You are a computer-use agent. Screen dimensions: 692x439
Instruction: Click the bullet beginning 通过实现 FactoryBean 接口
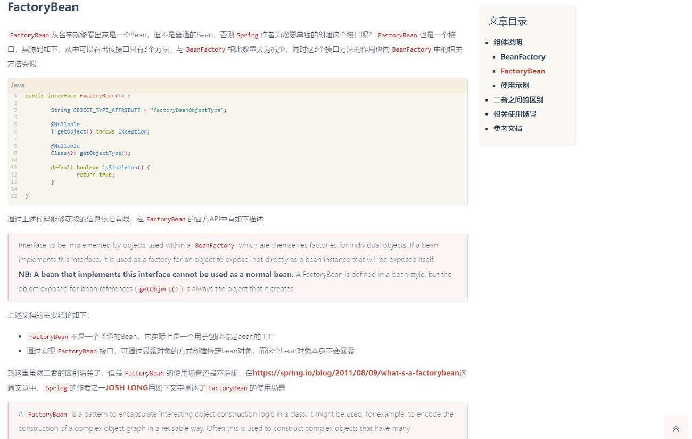tap(190, 351)
